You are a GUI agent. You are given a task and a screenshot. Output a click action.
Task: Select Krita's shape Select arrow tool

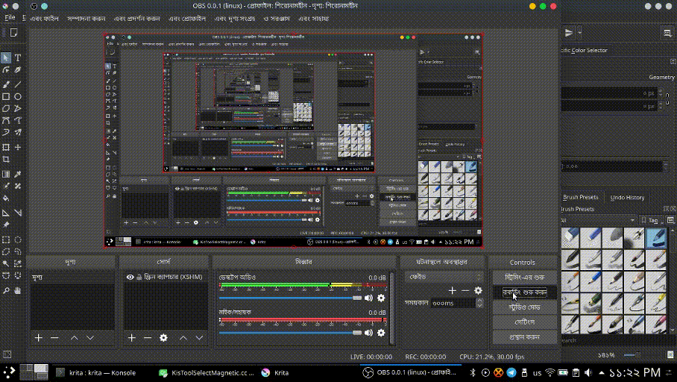tap(6, 58)
